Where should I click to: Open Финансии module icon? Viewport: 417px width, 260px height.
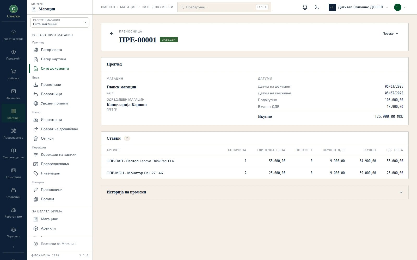pos(14,94)
